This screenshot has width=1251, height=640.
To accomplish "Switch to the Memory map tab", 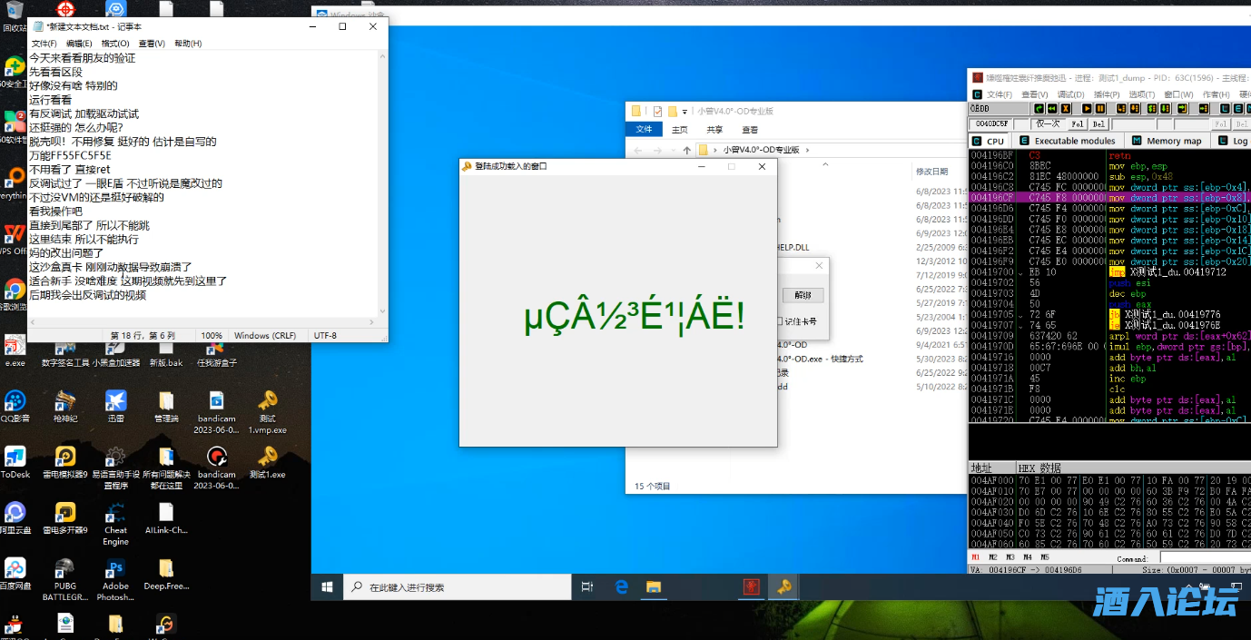I will (1167, 141).
